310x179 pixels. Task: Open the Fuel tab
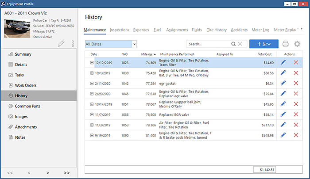[157, 30]
